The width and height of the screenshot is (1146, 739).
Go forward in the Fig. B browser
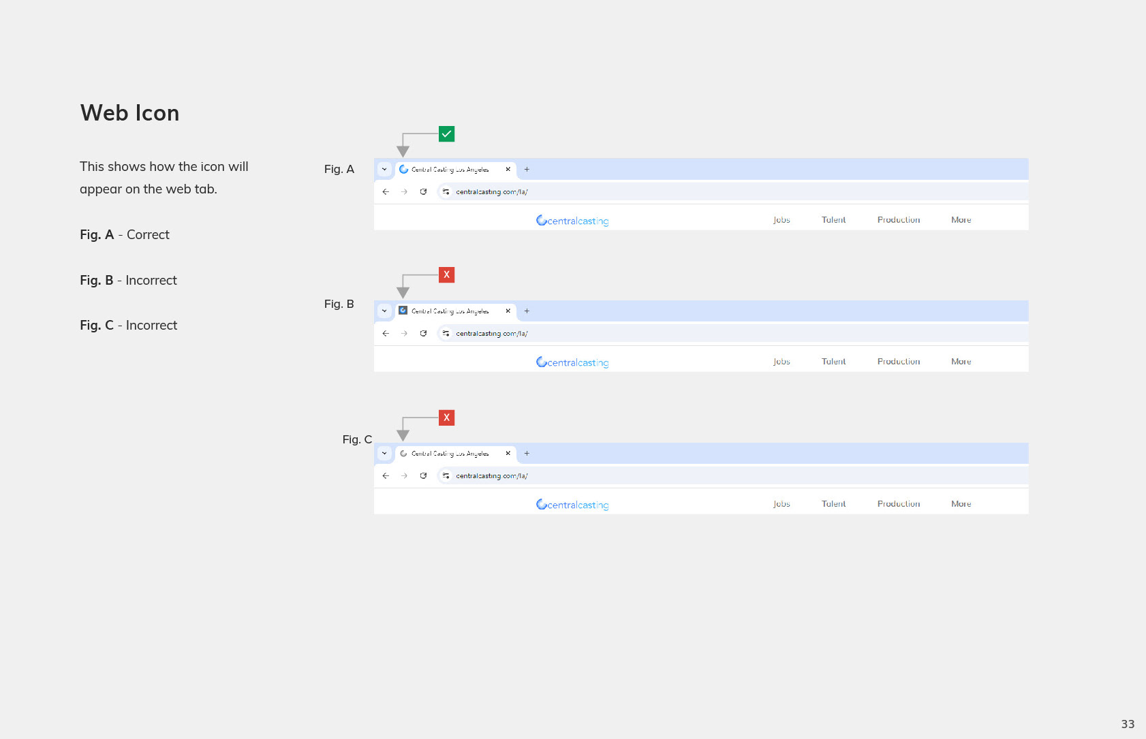point(405,334)
